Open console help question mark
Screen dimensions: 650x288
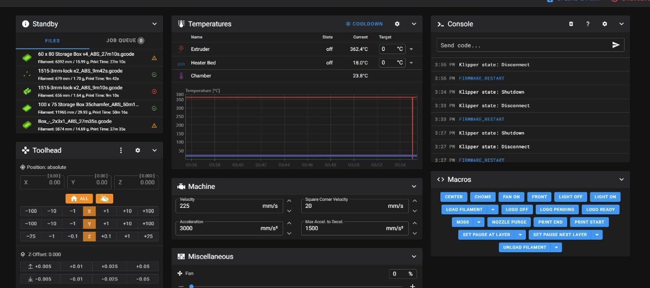coord(588,24)
